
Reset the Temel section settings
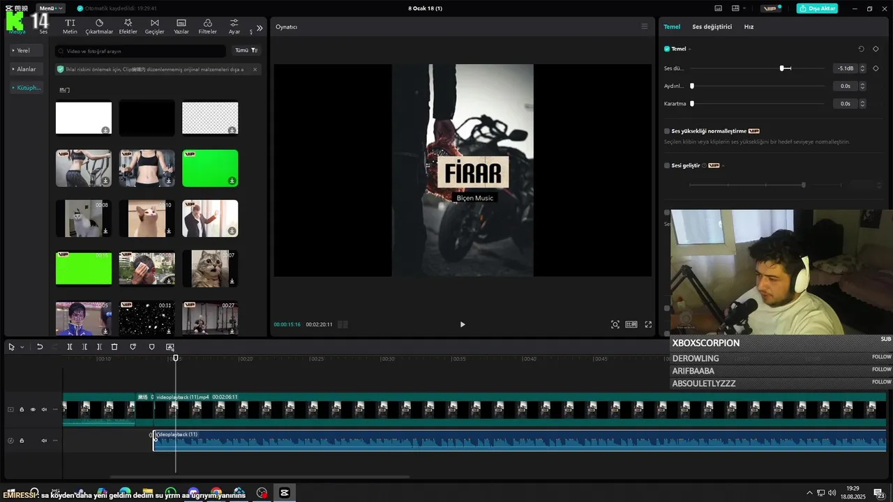point(861,49)
